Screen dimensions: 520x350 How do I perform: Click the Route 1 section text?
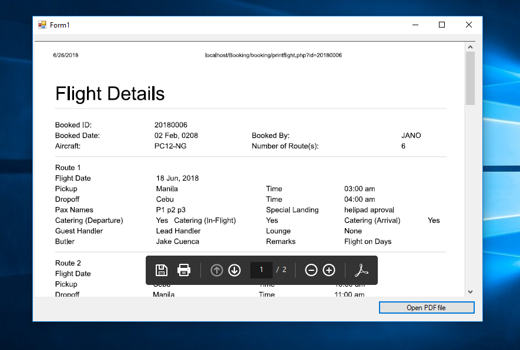[66, 167]
